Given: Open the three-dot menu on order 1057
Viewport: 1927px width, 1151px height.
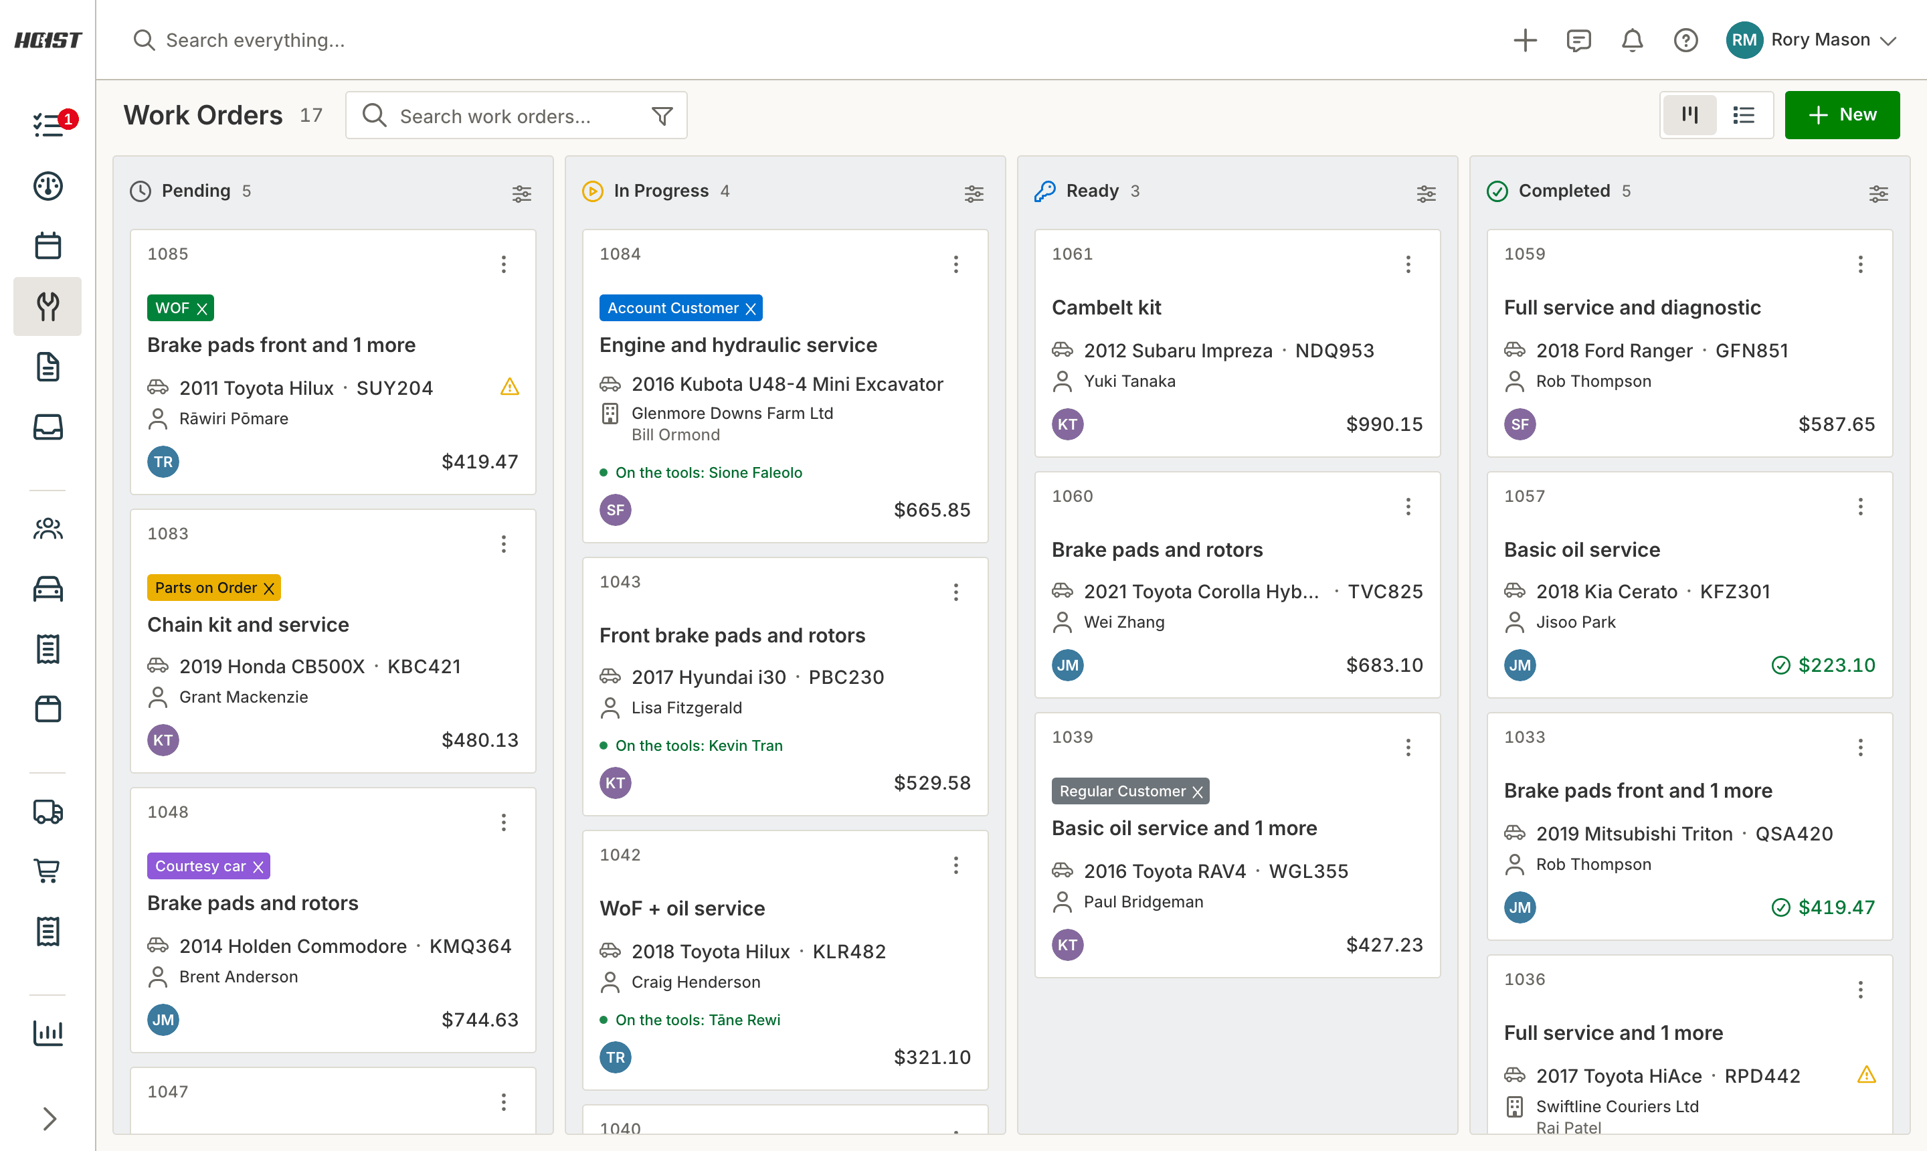Looking at the screenshot, I should pos(1859,507).
